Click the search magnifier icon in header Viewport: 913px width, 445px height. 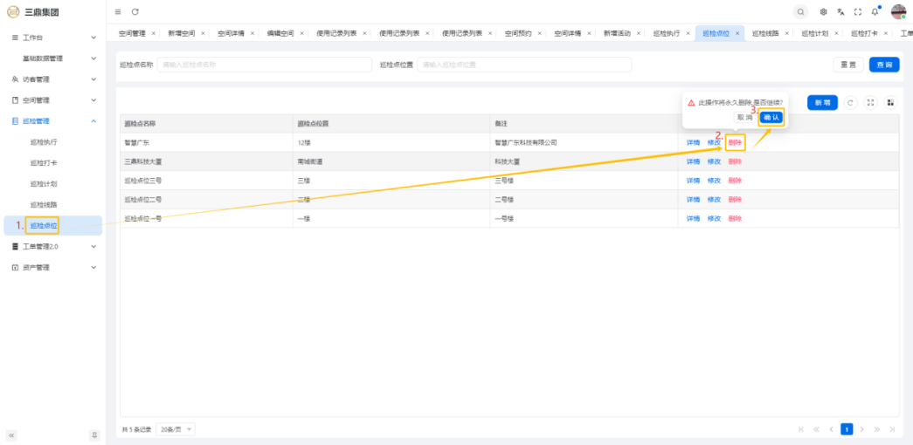pos(800,12)
